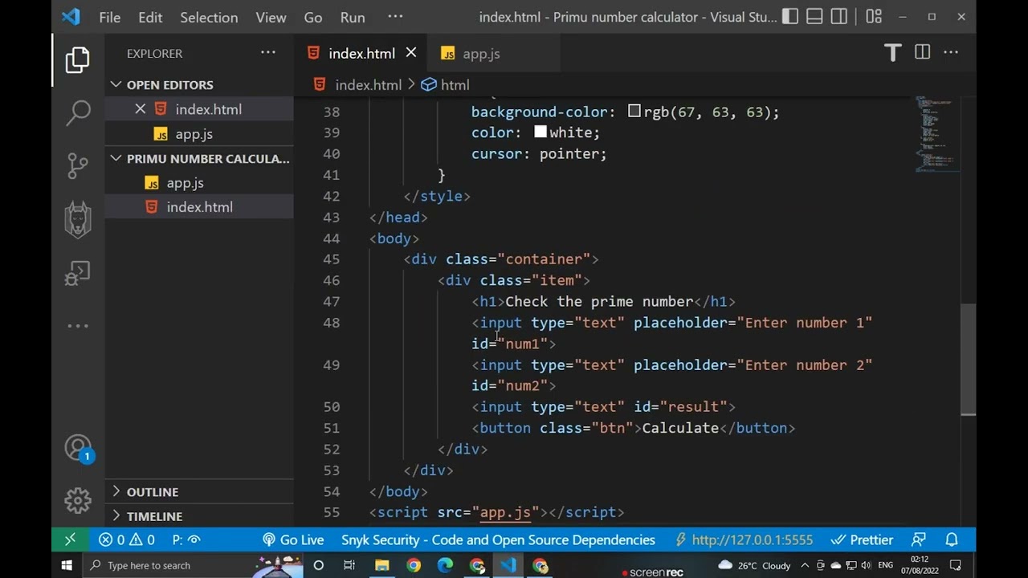Image resolution: width=1028 pixels, height=578 pixels.
Task: Click the code minimap
Action: click(x=936, y=133)
